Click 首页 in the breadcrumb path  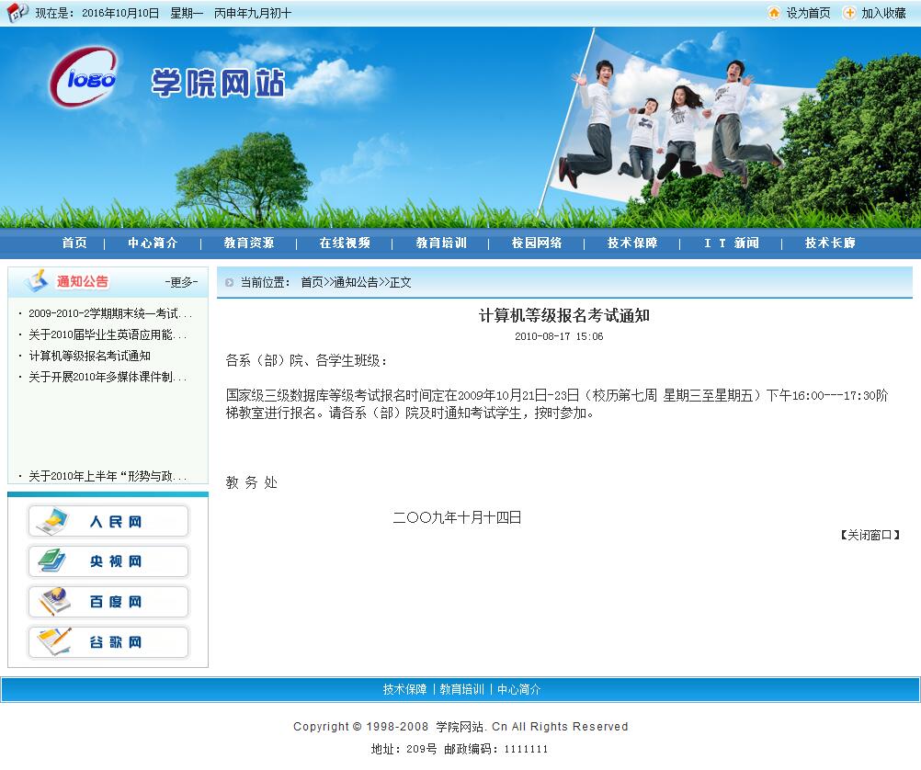(x=312, y=282)
